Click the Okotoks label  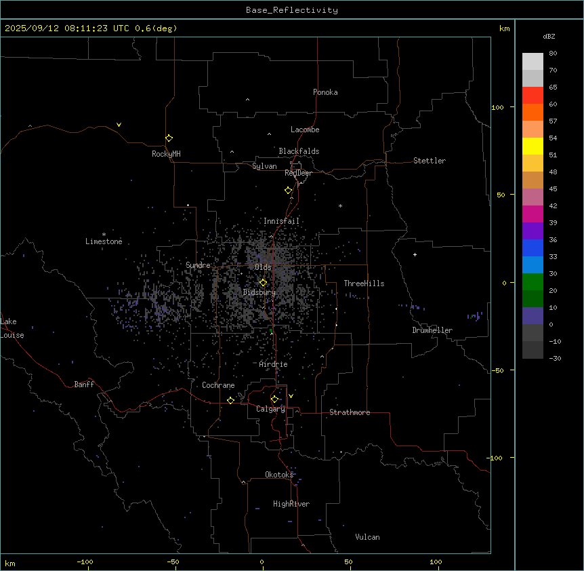(279, 475)
